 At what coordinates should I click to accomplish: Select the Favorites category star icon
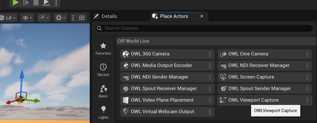click(103, 49)
